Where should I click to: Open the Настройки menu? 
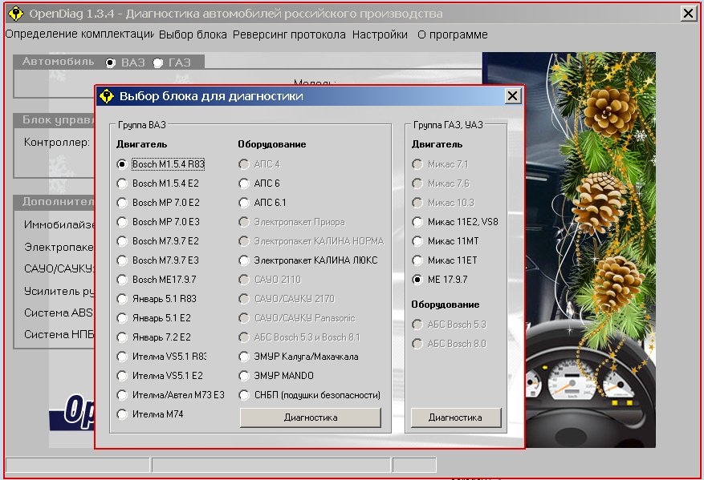[380, 34]
